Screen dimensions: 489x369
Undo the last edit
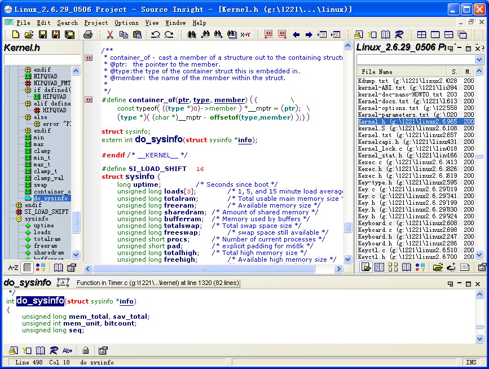click(x=155, y=34)
